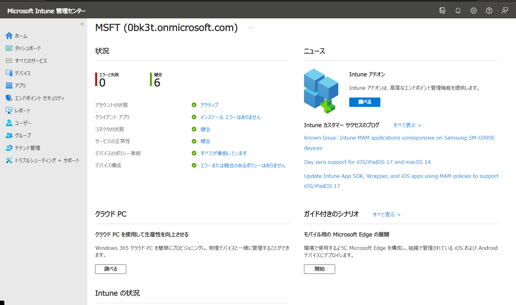Screen dimensions: 516x305
Task: Click the テナント管理 gear icon
Action: 9,148
